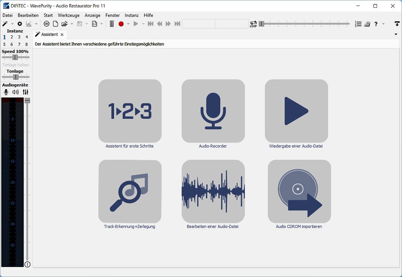Switch to instance 2
This screenshot has height=277, width=402.
coord(12,37)
